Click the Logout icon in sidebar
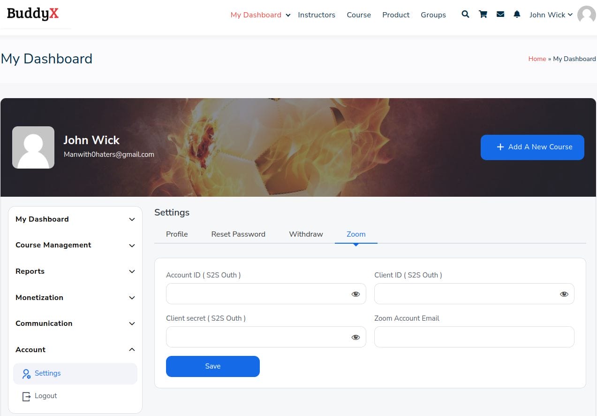 pyautogui.click(x=26, y=396)
